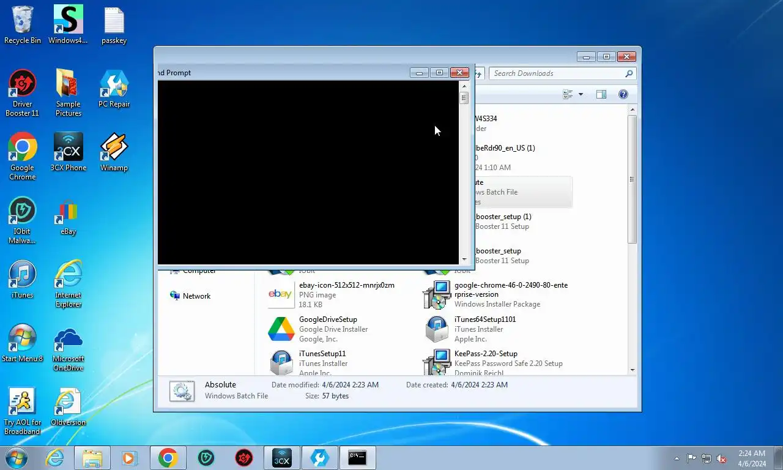Open Driver Booster taskbar icon
Viewport: 783px width, 470px height.
[244, 458]
